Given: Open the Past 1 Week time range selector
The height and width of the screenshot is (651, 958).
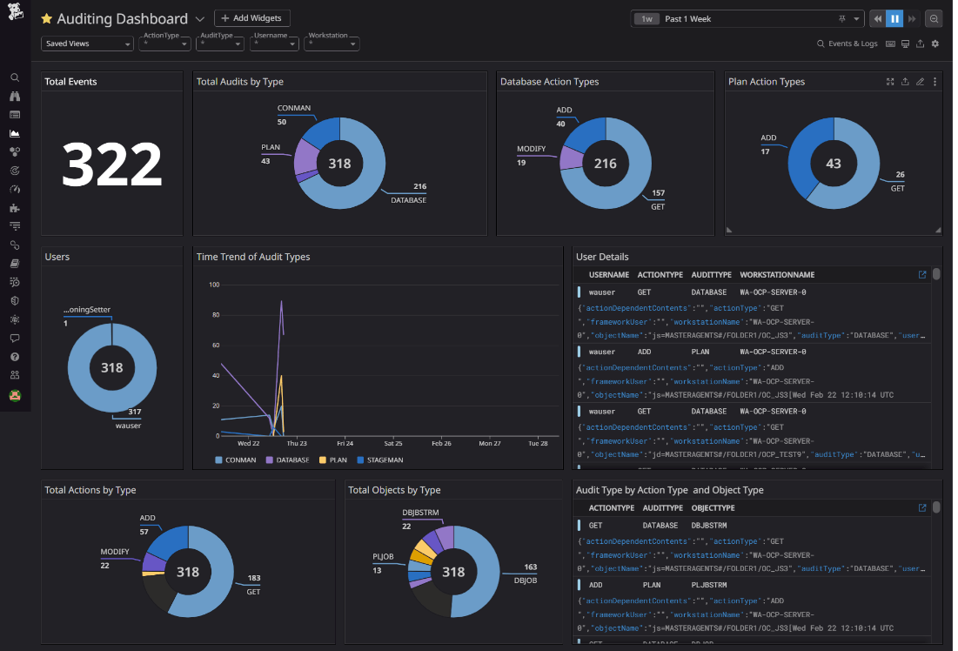Looking at the screenshot, I should point(747,18).
